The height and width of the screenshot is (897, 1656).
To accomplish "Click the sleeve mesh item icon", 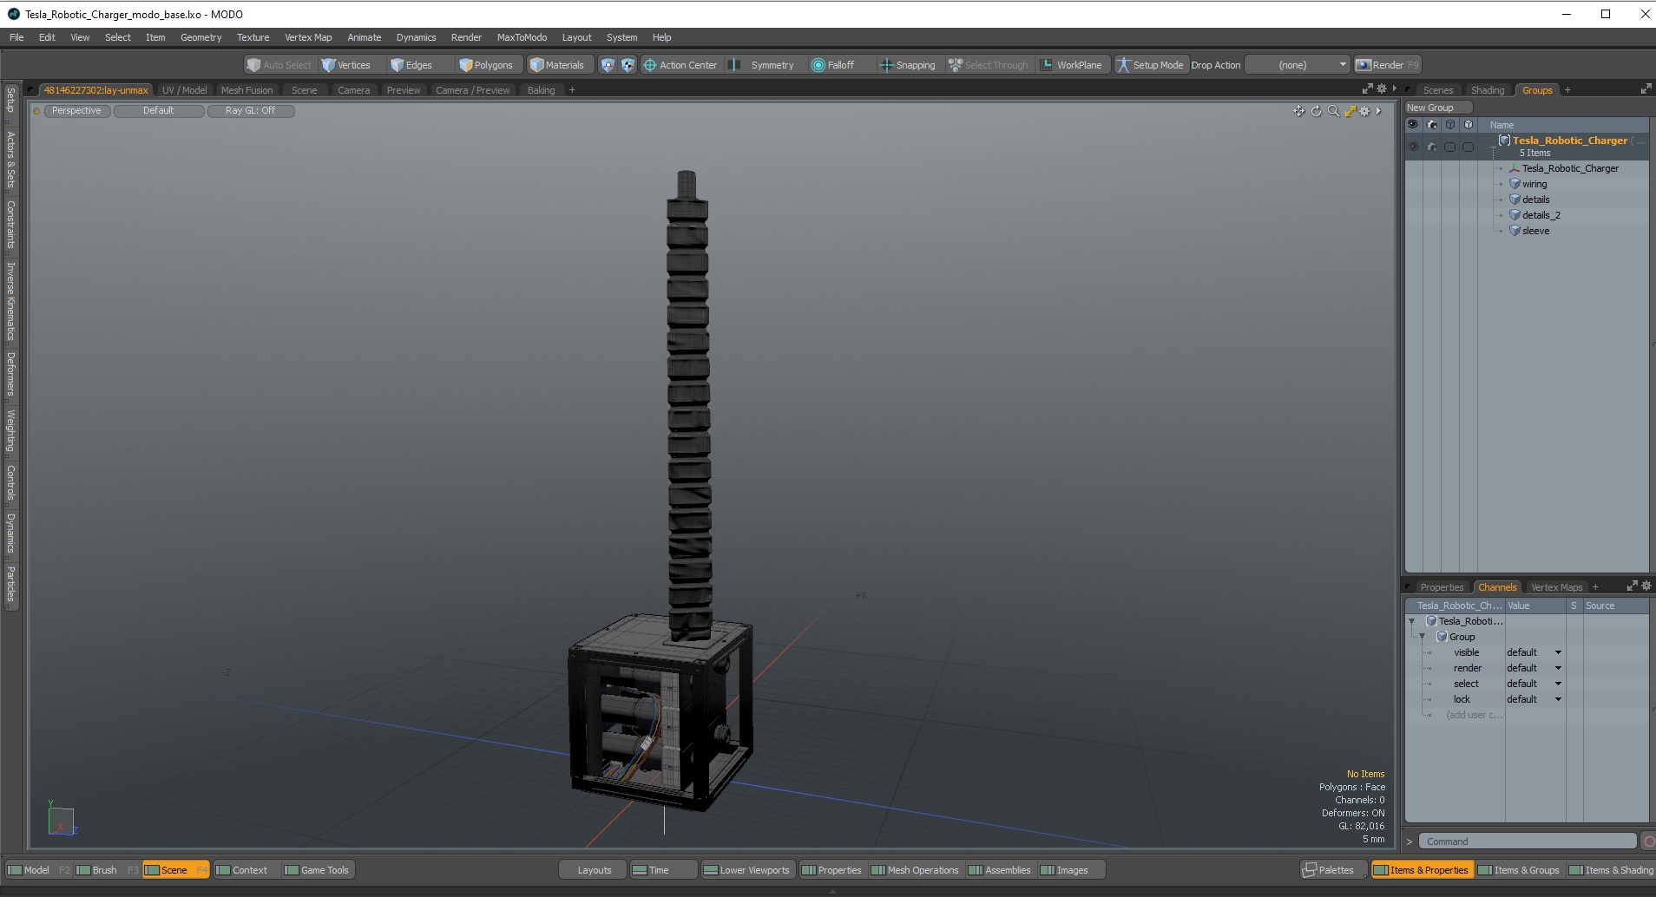I will pyautogui.click(x=1515, y=231).
